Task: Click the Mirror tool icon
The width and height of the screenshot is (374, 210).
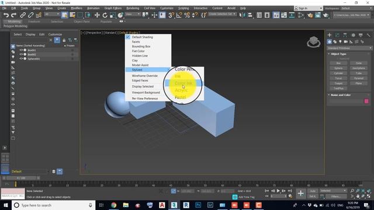Action: 242,15
